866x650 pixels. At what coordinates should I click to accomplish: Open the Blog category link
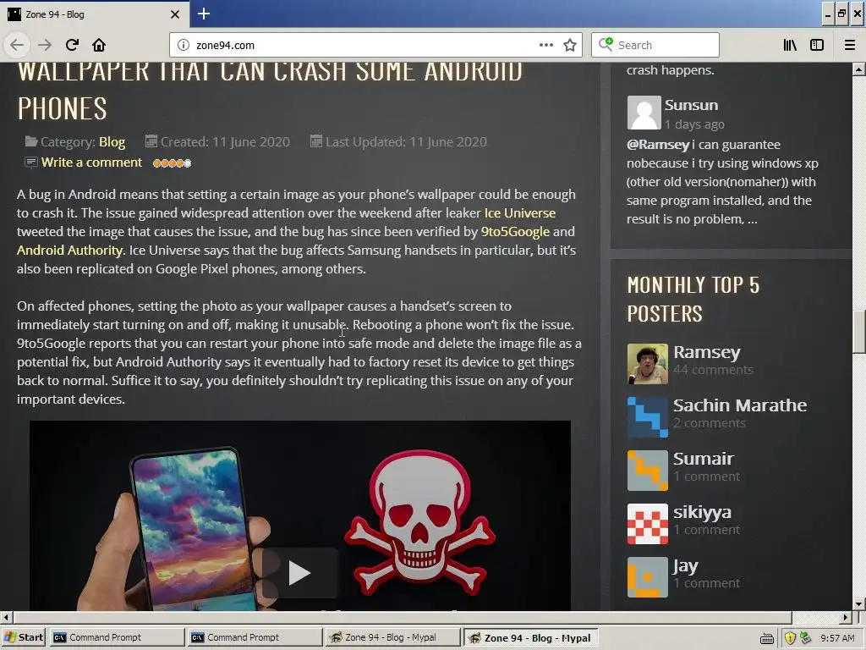pyautogui.click(x=112, y=142)
